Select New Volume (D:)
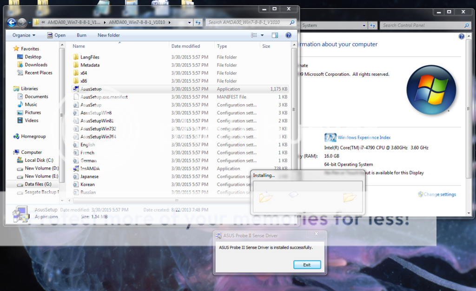This screenshot has width=476, height=291. pyautogui.click(x=41, y=168)
